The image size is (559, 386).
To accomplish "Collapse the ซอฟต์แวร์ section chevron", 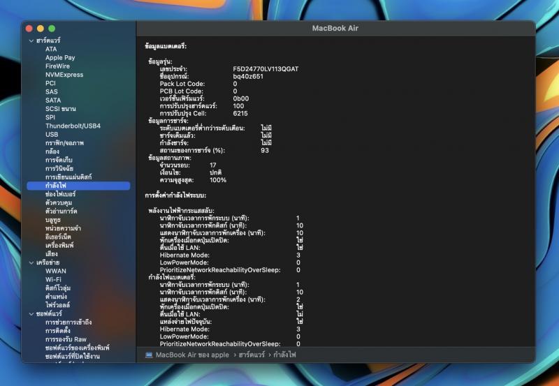I will pyautogui.click(x=31, y=314).
